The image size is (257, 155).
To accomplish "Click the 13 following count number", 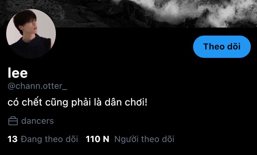I will [x=12, y=139].
